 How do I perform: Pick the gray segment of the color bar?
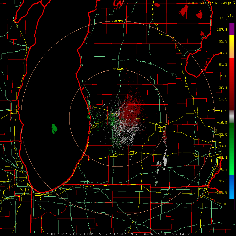click(232, 117)
